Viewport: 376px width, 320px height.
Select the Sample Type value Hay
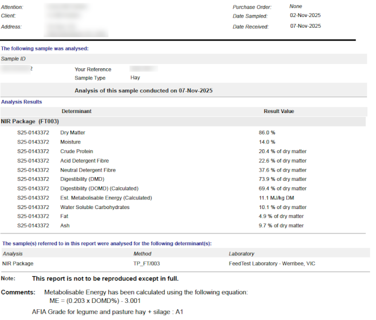(135, 78)
